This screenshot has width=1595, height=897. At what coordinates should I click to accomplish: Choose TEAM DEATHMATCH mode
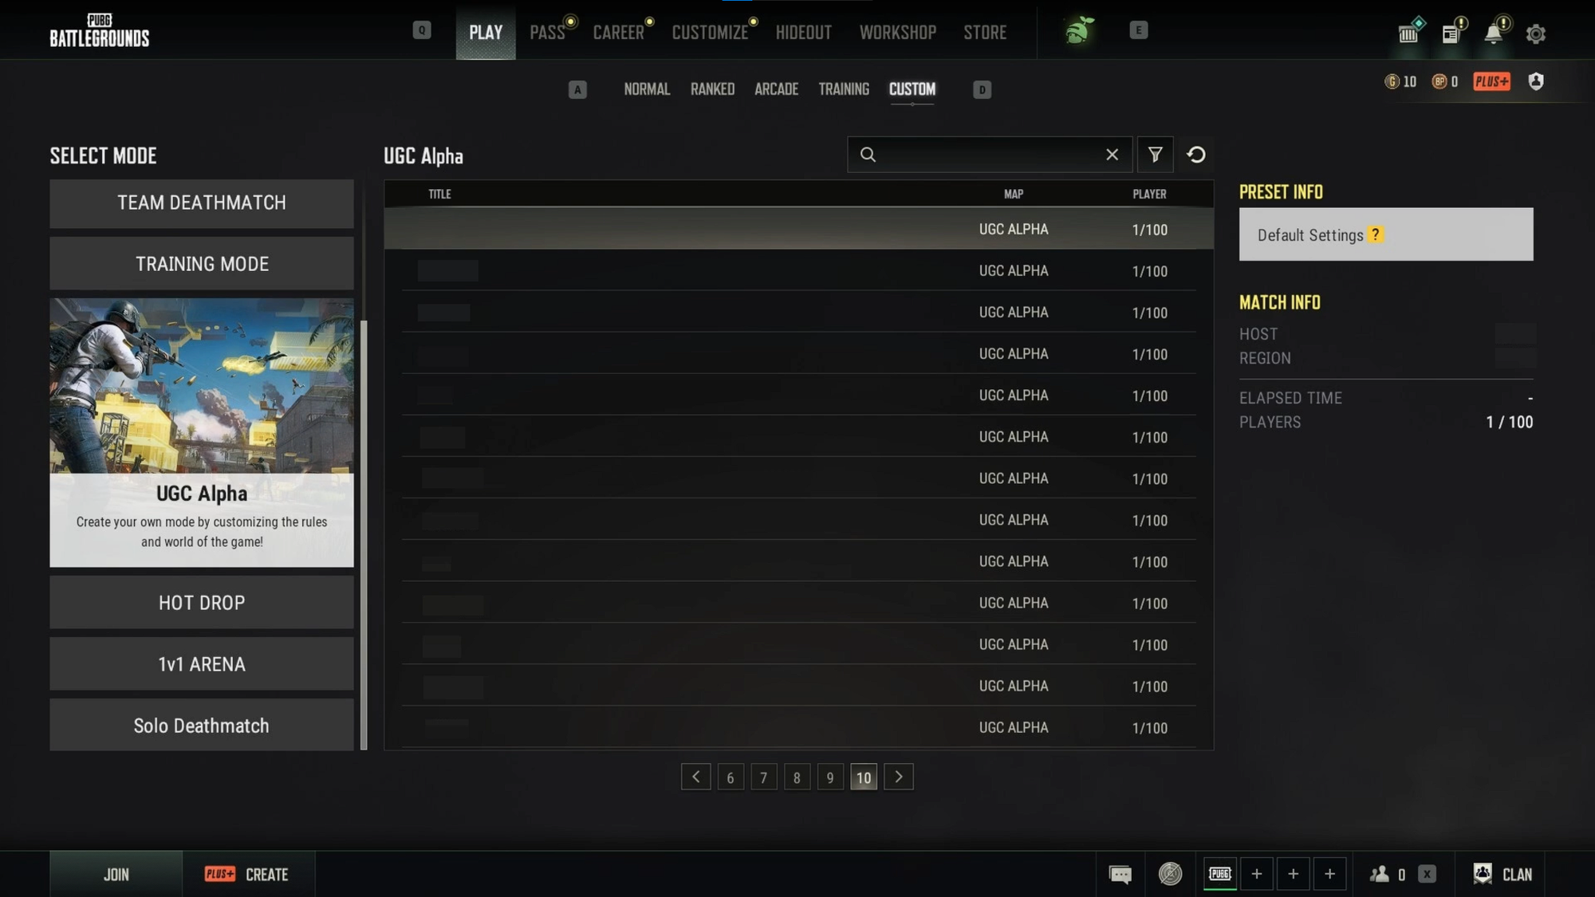[x=202, y=203]
